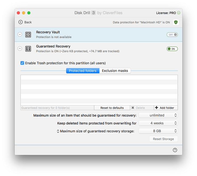Zoom the window with the green button
Screen dimensions: 197x176
tap(29, 13)
